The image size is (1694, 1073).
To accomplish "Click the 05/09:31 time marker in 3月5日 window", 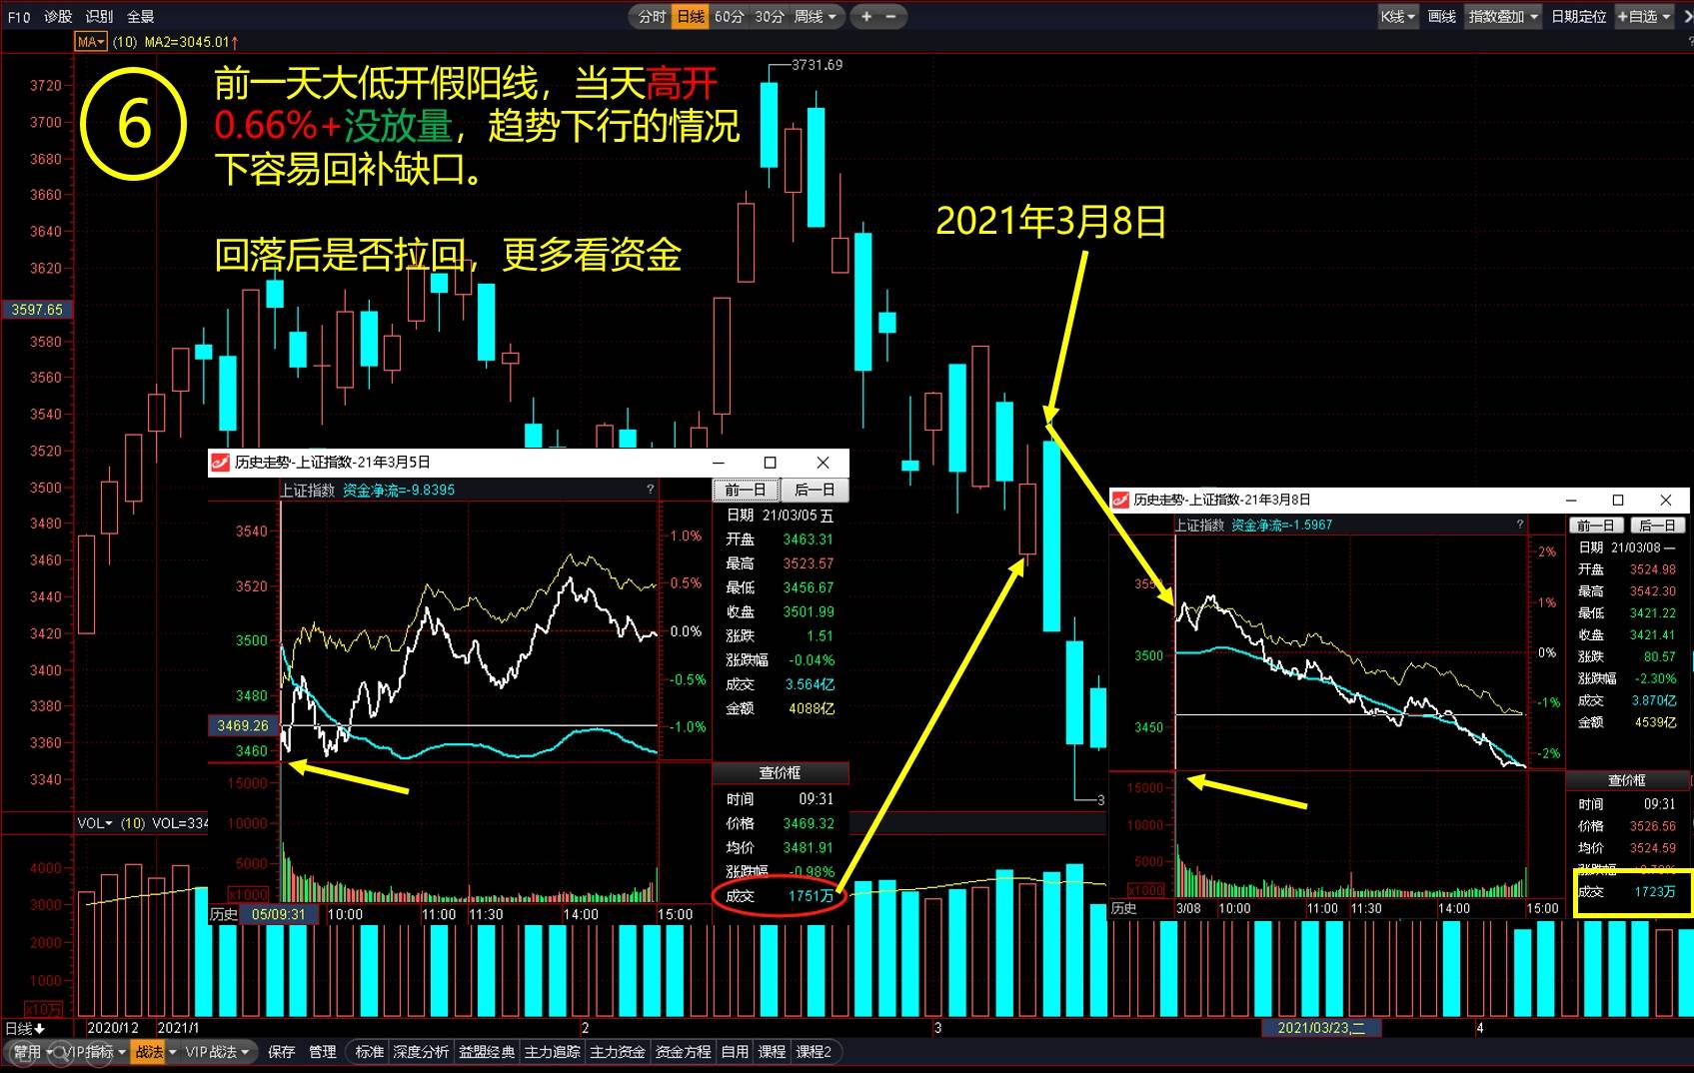I will pos(279,914).
